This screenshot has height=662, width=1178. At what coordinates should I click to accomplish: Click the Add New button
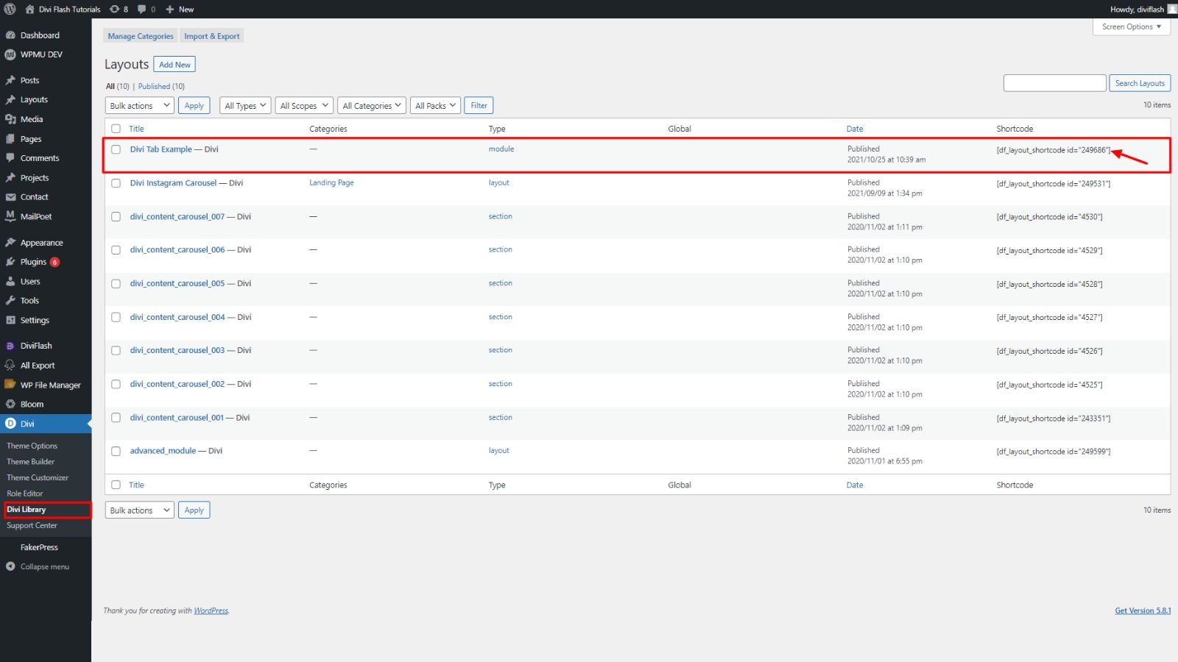174,64
